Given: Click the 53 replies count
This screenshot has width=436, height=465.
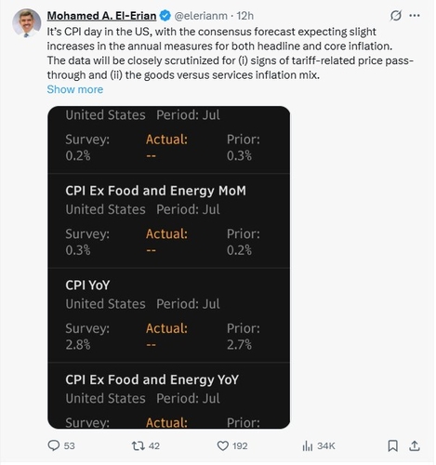Looking at the screenshot, I should (69, 446).
